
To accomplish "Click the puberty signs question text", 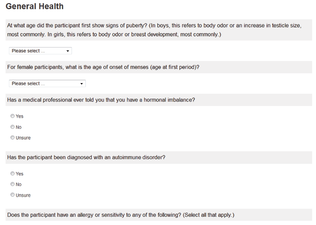I will coord(155,30).
